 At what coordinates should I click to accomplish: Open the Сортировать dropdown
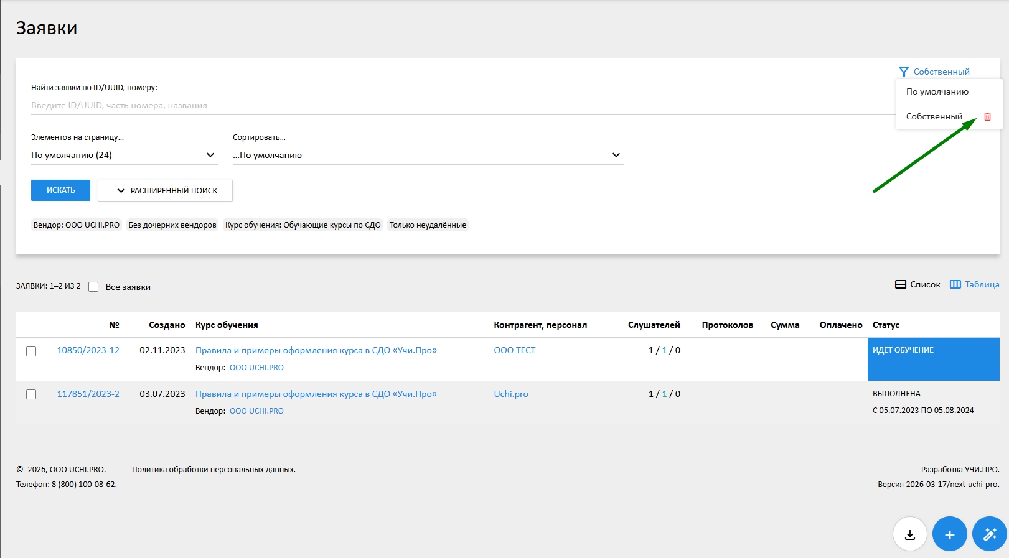click(427, 155)
